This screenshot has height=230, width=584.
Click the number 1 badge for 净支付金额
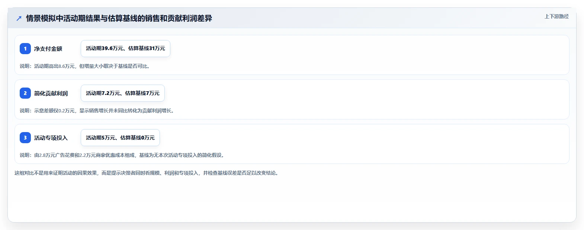click(25, 49)
